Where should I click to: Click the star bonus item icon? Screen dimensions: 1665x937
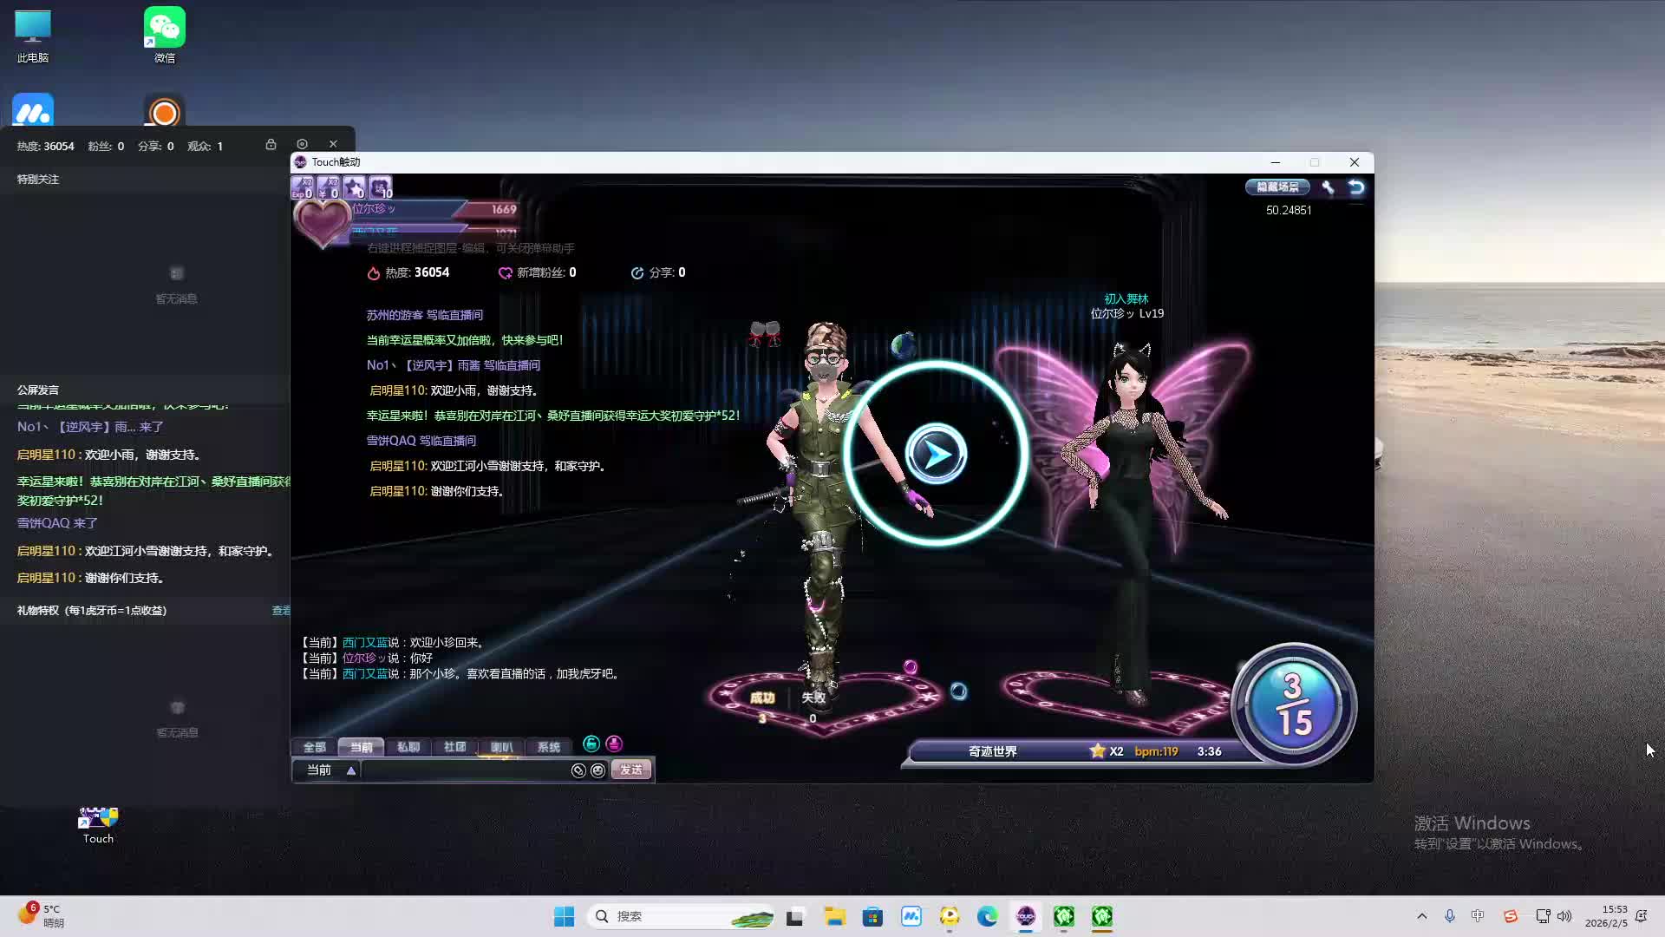coord(354,187)
